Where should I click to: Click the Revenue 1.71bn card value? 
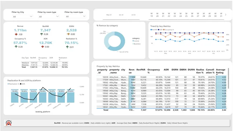[x=20, y=30]
